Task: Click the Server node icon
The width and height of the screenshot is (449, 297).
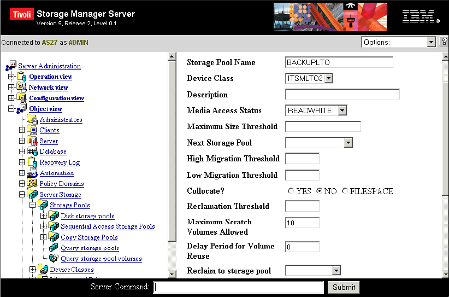Action: coord(32,141)
